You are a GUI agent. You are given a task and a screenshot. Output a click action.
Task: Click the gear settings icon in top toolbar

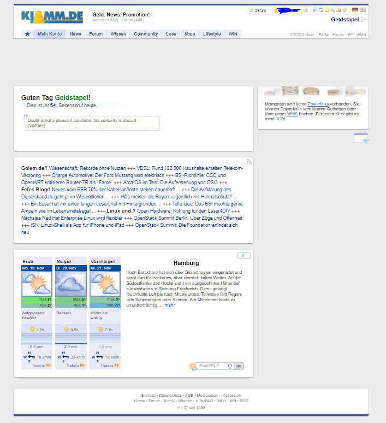coord(345,10)
